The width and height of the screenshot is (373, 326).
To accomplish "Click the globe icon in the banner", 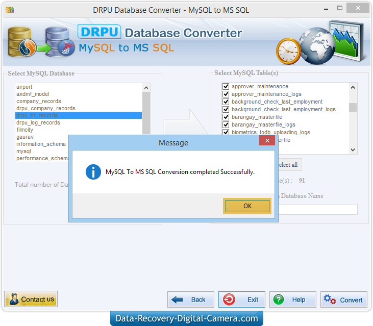I will tap(317, 46).
